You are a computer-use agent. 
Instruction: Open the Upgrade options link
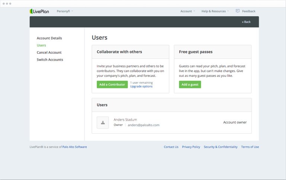pos(142,86)
